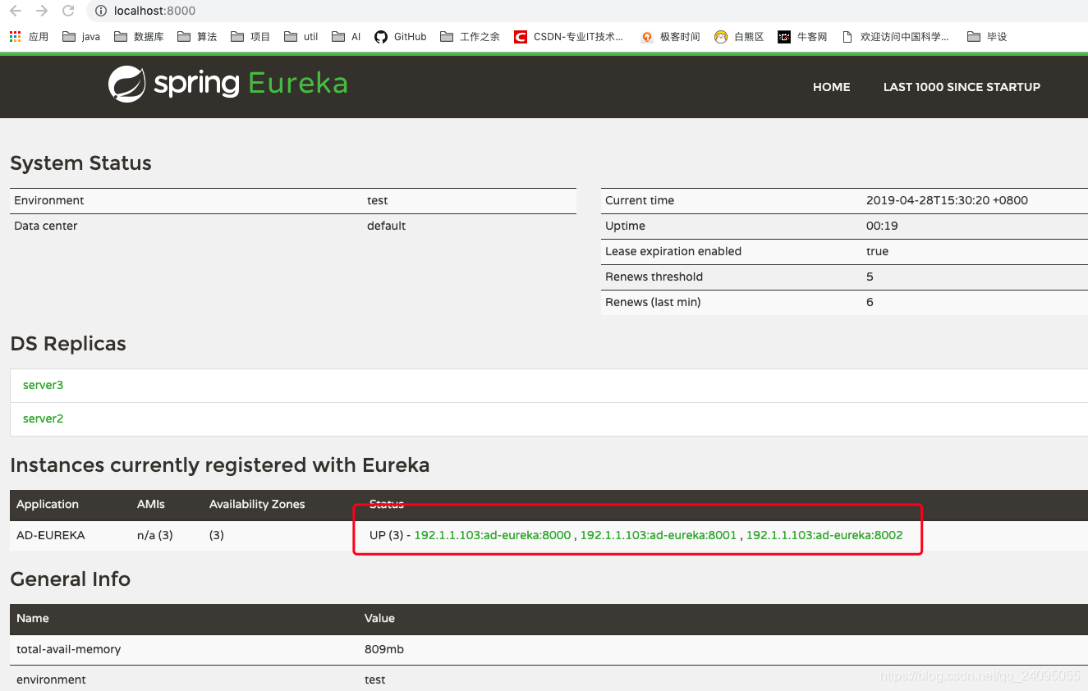Open the AI bookmark folder

point(346,37)
